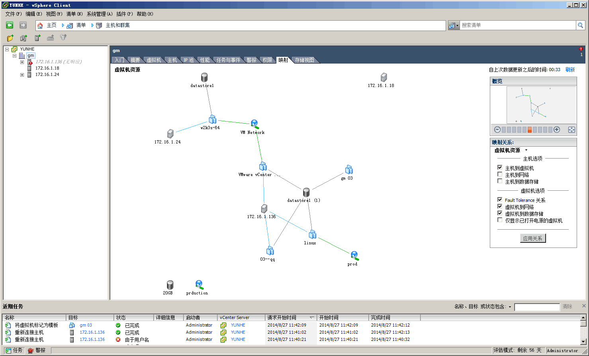
Task: Collapse the YUNHE root tree node
Action: pyautogui.click(x=7, y=49)
